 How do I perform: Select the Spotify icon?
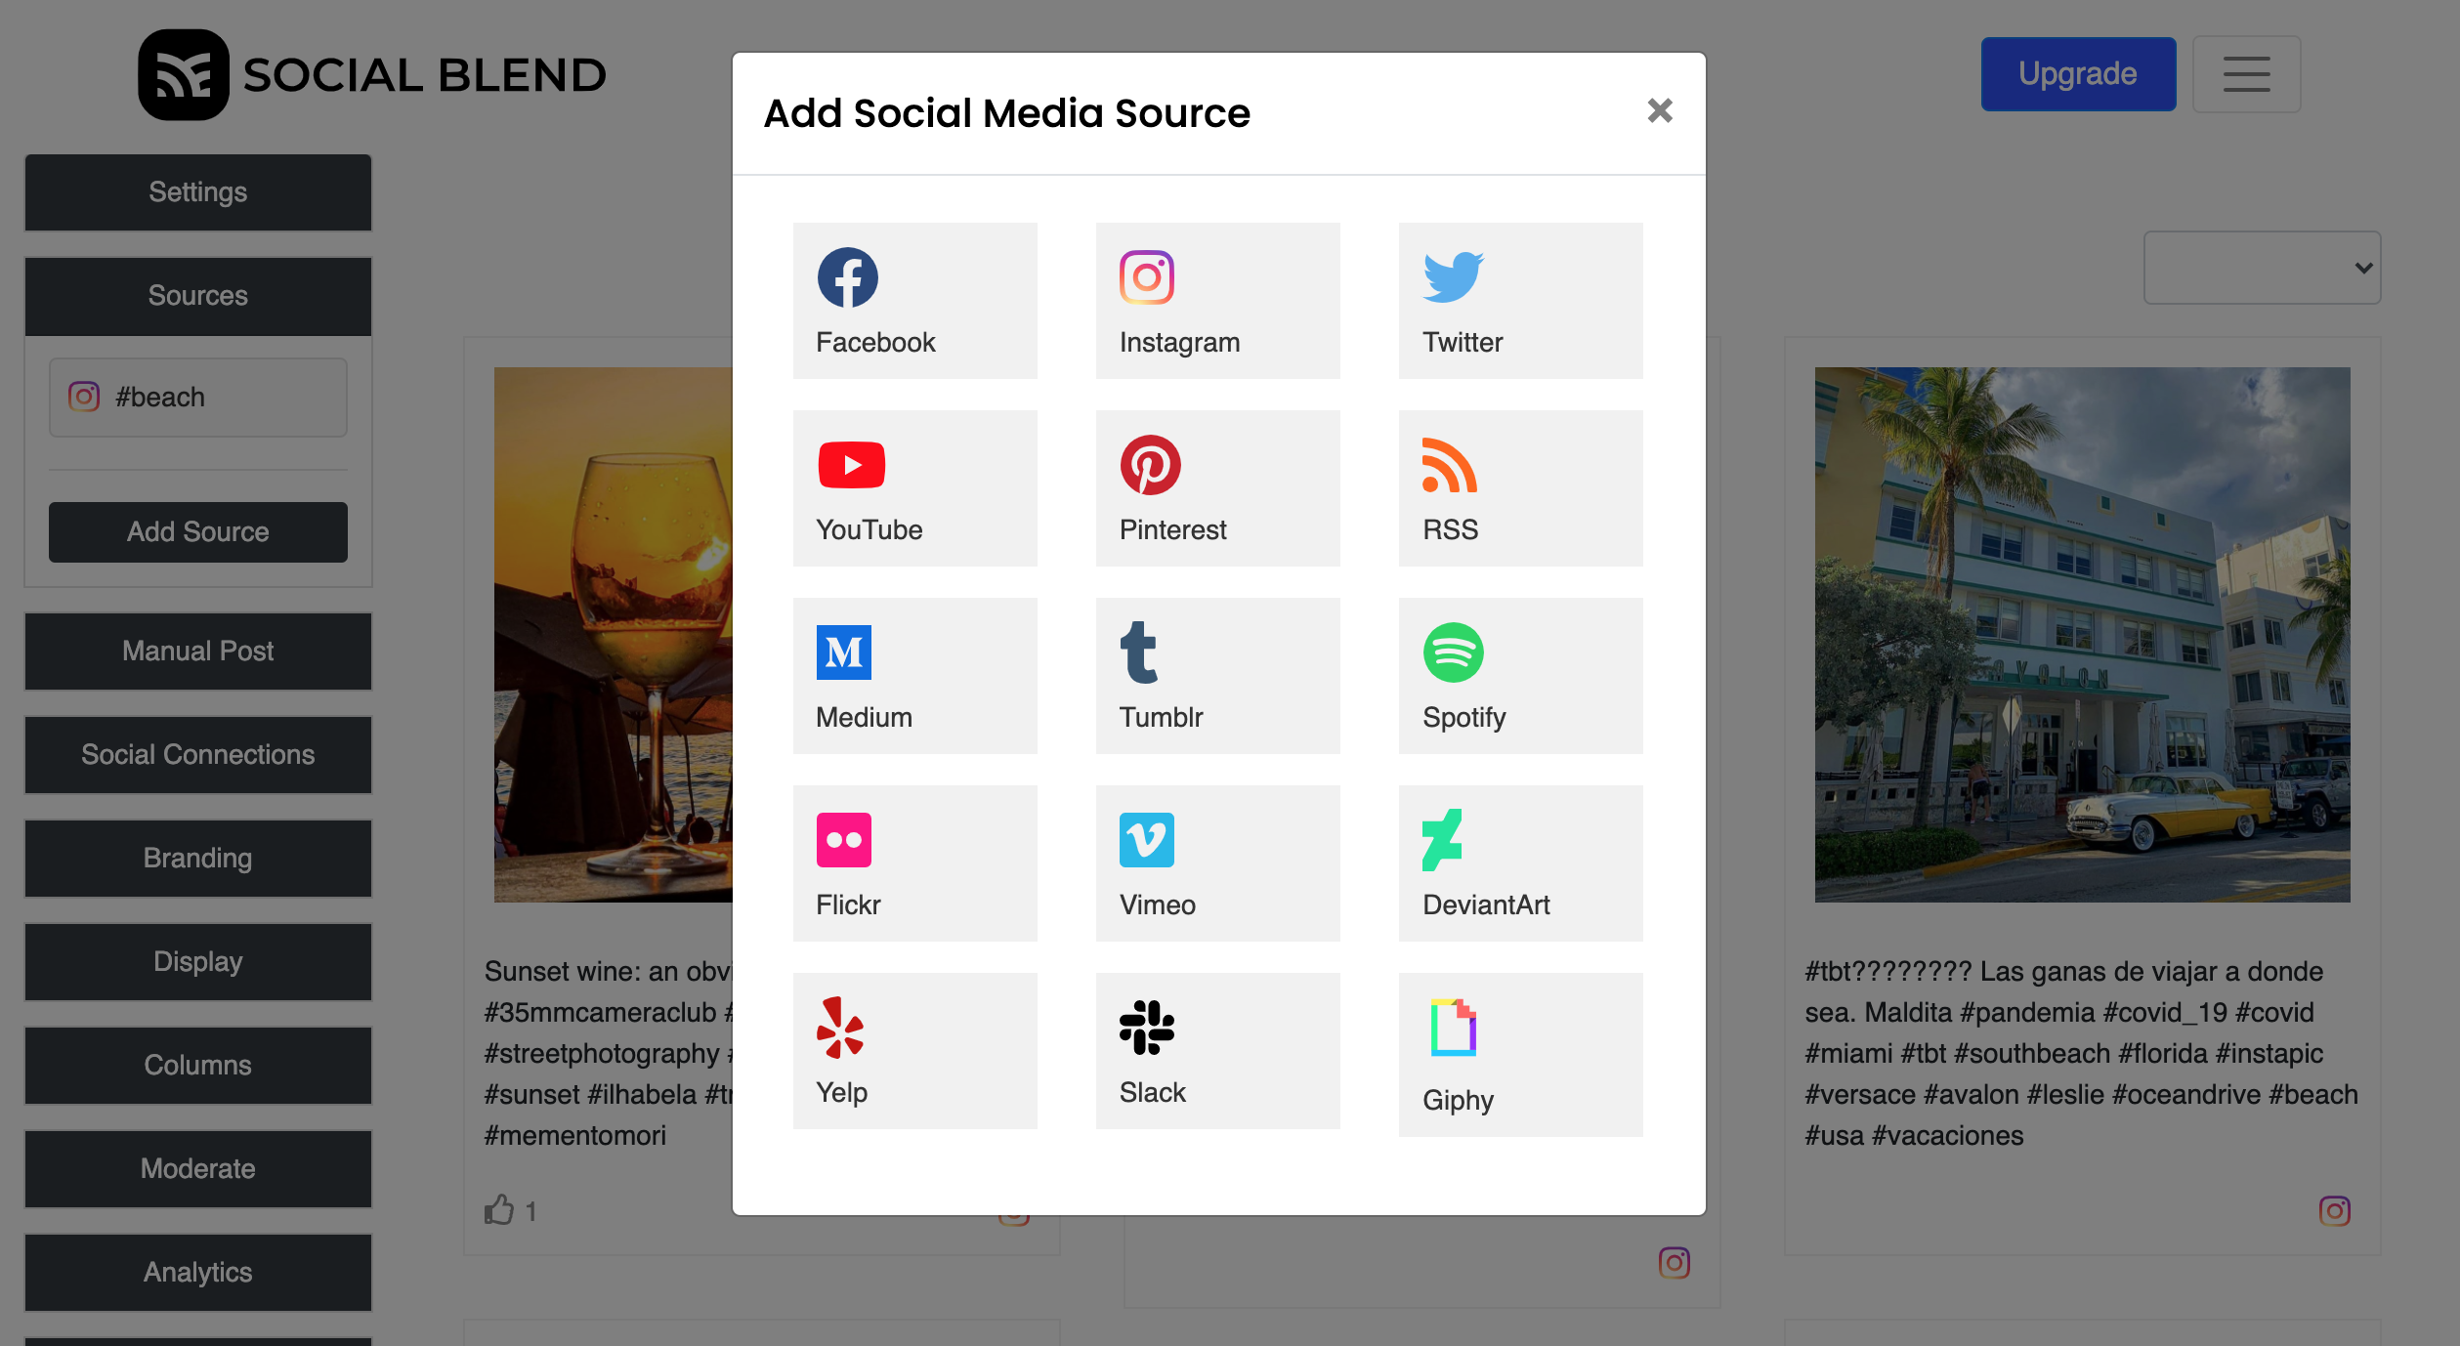[1453, 652]
